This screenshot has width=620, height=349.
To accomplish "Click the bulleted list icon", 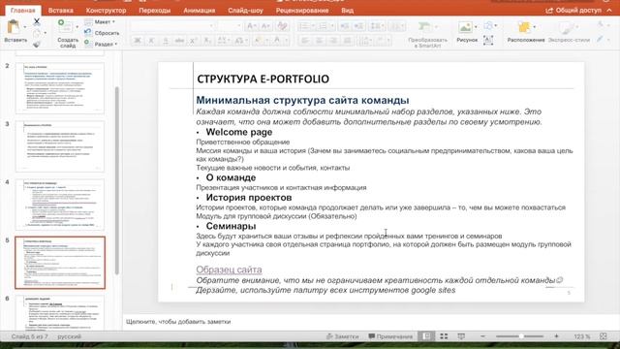I will [303, 26].
